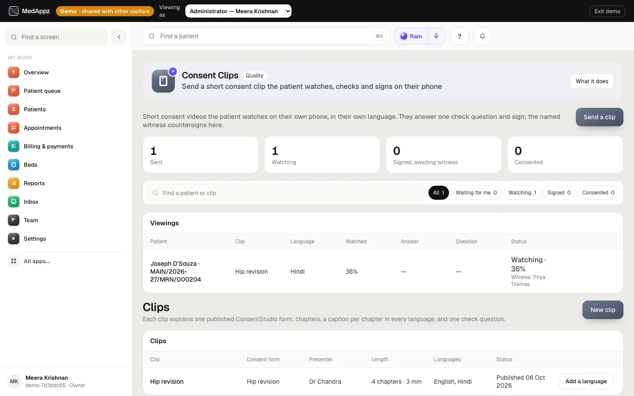634x396 pixels.
Task: Open the Viewing as role dropdown
Action: [x=238, y=11]
